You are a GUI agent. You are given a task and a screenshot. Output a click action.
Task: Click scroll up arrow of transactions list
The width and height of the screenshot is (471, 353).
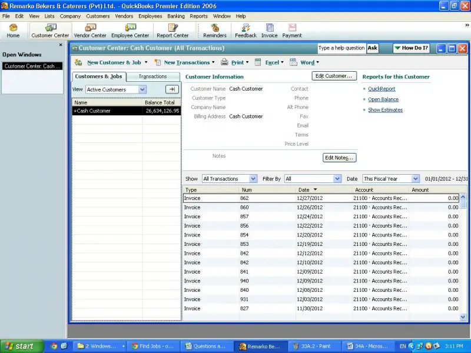pos(463,197)
